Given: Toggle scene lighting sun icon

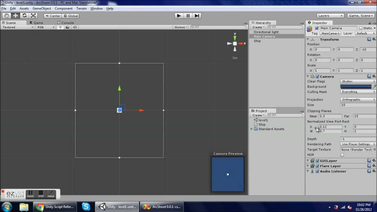Looking at the screenshot, I should (60, 27).
